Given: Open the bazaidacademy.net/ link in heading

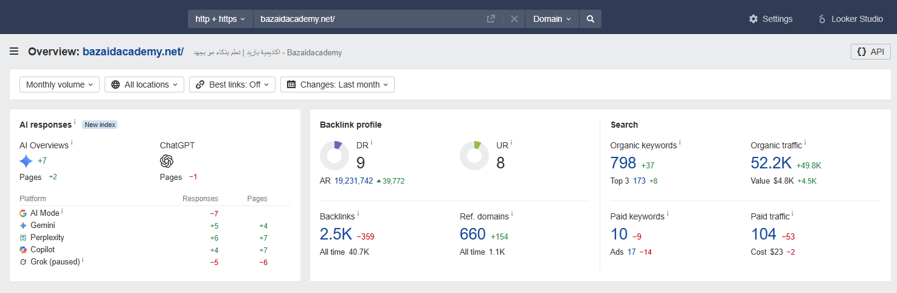Looking at the screenshot, I should tap(133, 52).
